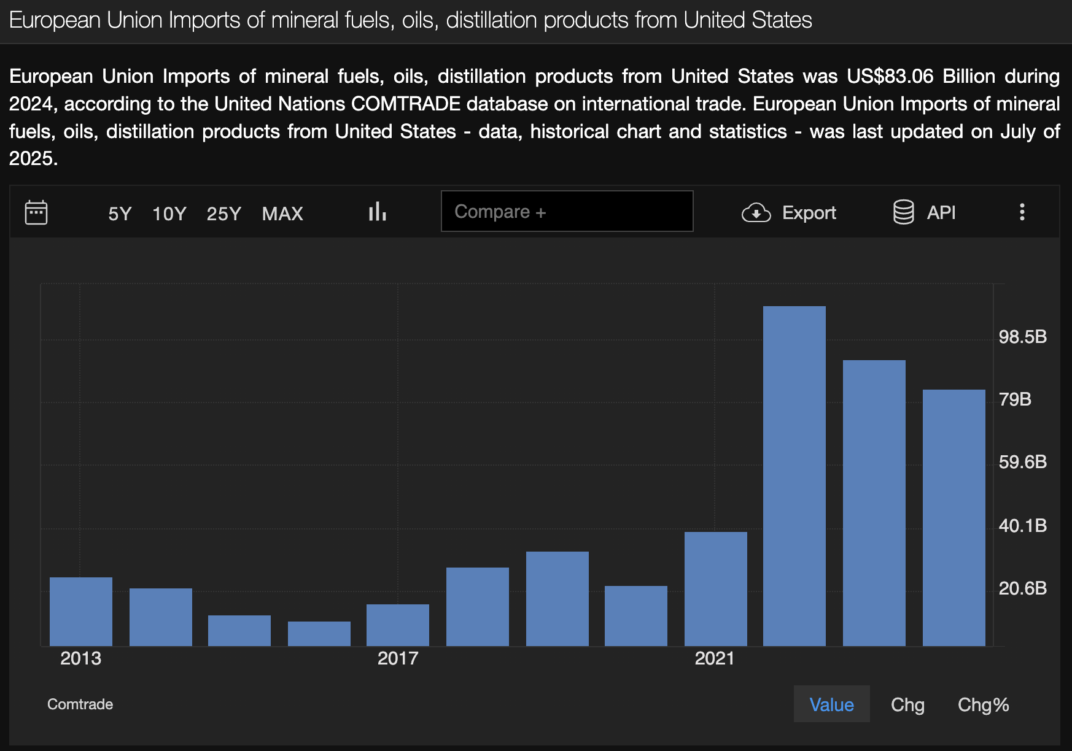1072x751 pixels.
Task: Click the 98.5B axis label
Action: tap(1023, 337)
